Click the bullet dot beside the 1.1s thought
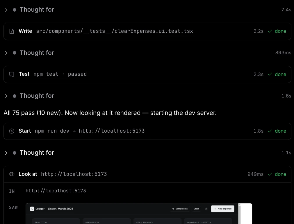Image resolution: width=294 pixels, height=224 pixels. [15, 153]
